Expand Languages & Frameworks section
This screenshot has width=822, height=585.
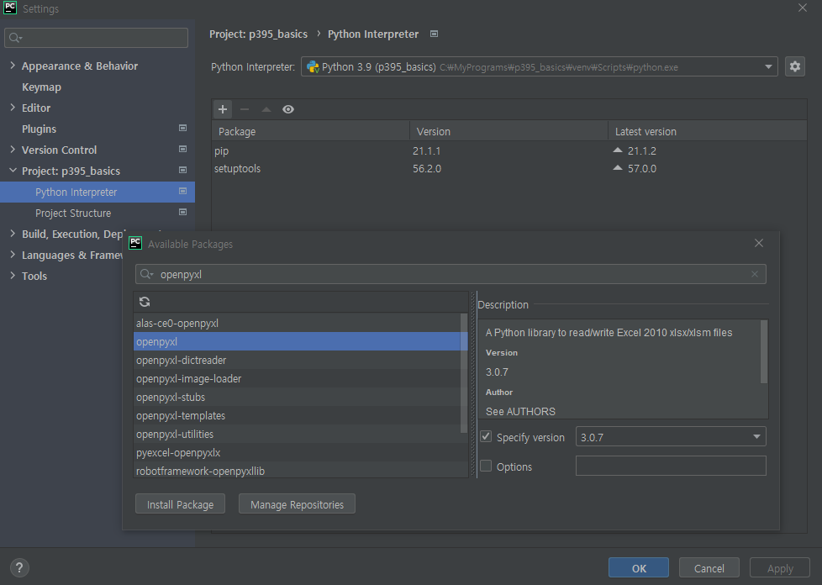point(13,255)
